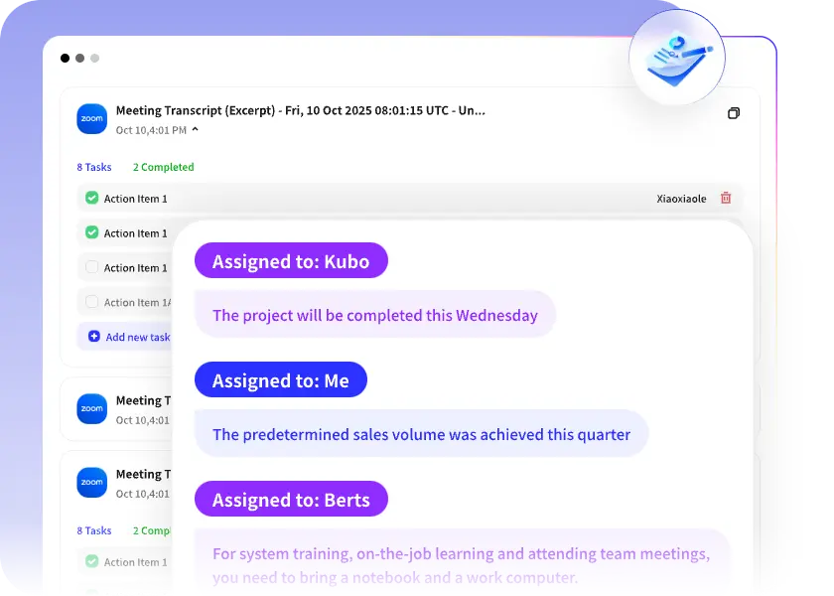Screen dimensions: 834x596
Task: Copy the transcript using the copy icon
Action: click(734, 113)
